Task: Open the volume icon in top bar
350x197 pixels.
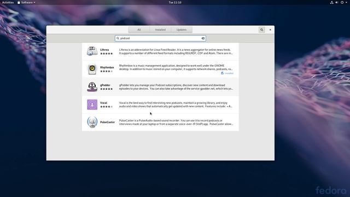Action: (337, 2)
